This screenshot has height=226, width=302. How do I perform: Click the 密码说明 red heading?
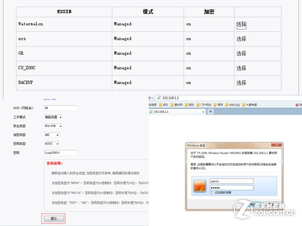pyautogui.click(x=54, y=163)
